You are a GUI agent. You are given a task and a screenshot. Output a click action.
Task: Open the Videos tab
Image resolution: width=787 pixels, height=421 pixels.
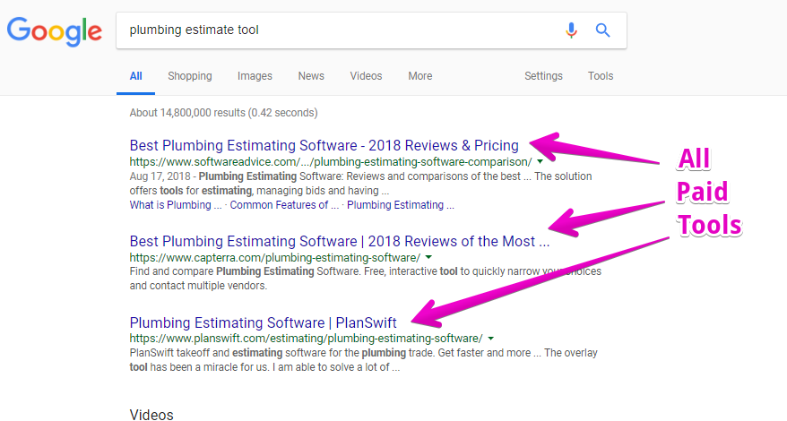[366, 76]
